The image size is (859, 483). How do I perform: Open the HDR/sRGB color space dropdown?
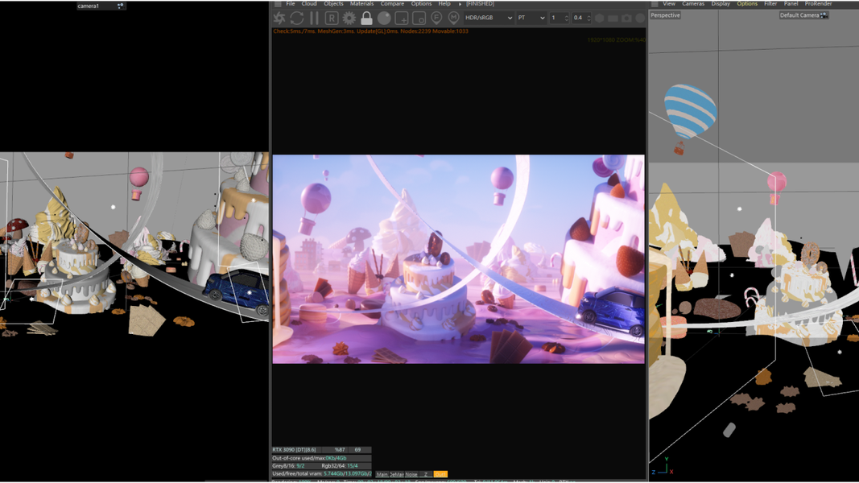(489, 18)
